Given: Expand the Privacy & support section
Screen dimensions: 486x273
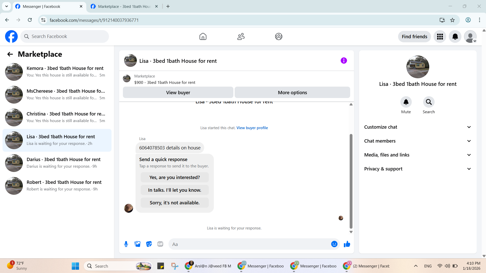Looking at the screenshot, I should point(418,169).
